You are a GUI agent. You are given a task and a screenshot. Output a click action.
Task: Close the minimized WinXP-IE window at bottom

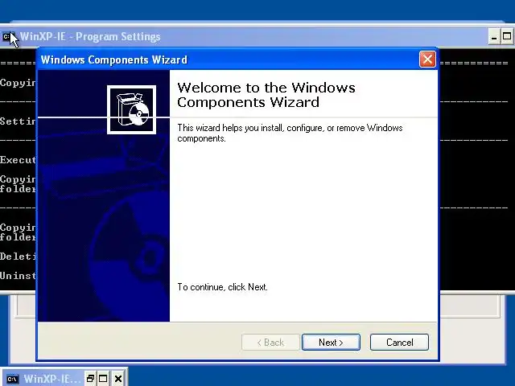118,379
